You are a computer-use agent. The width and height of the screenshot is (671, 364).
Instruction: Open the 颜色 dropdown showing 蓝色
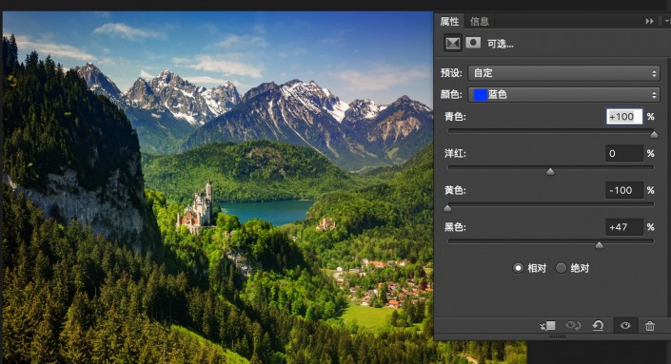(x=564, y=94)
